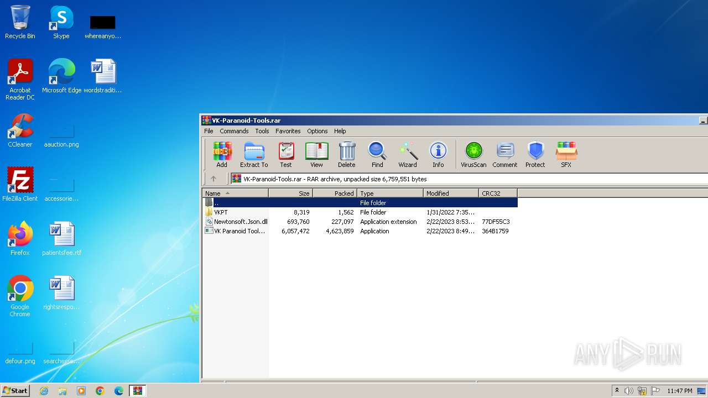The width and height of the screenshot is (708, 398).
Task: Select Microsoft Edge desktop shortcut
Action: tap(61, 76)
